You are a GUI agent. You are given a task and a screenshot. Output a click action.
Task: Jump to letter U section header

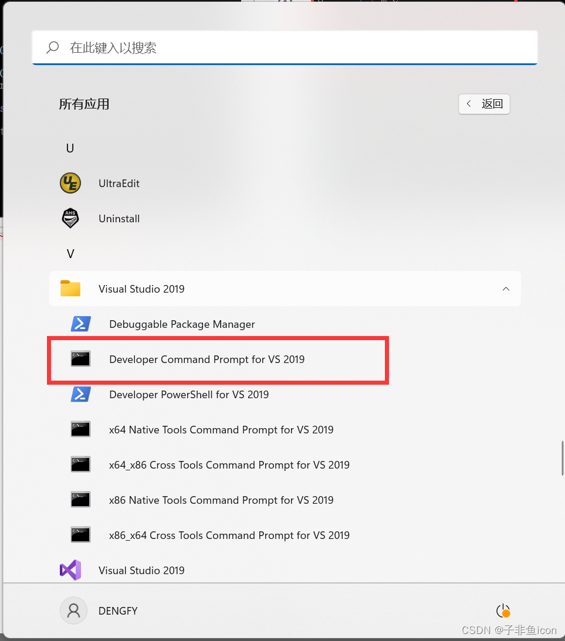(70, 148)
